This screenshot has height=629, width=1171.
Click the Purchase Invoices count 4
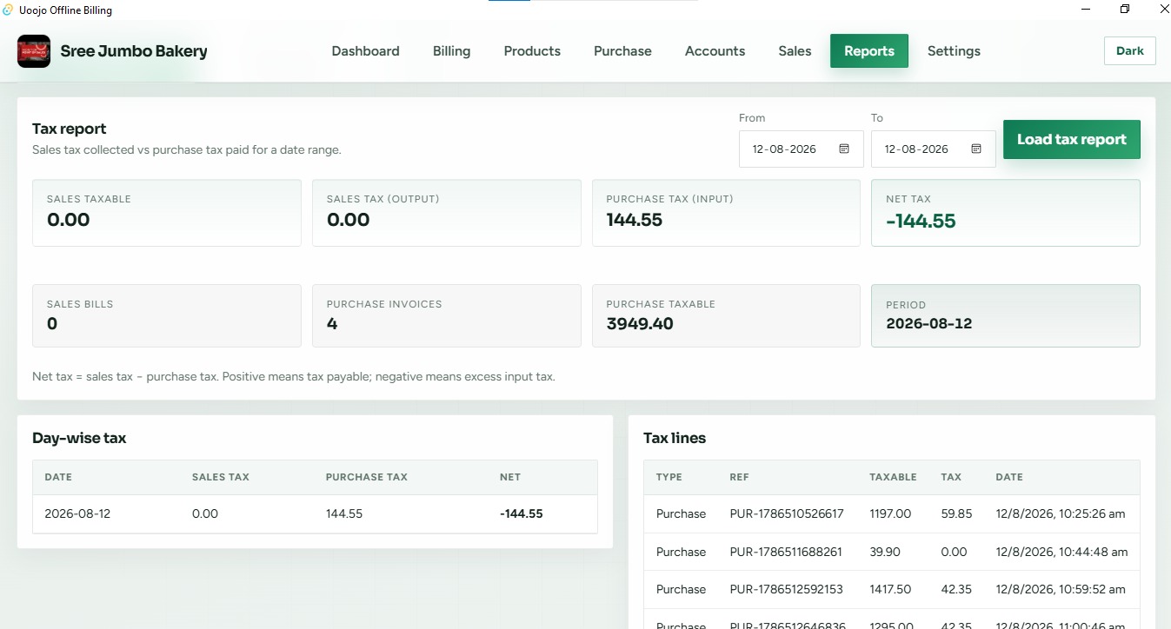pos(332,324)
